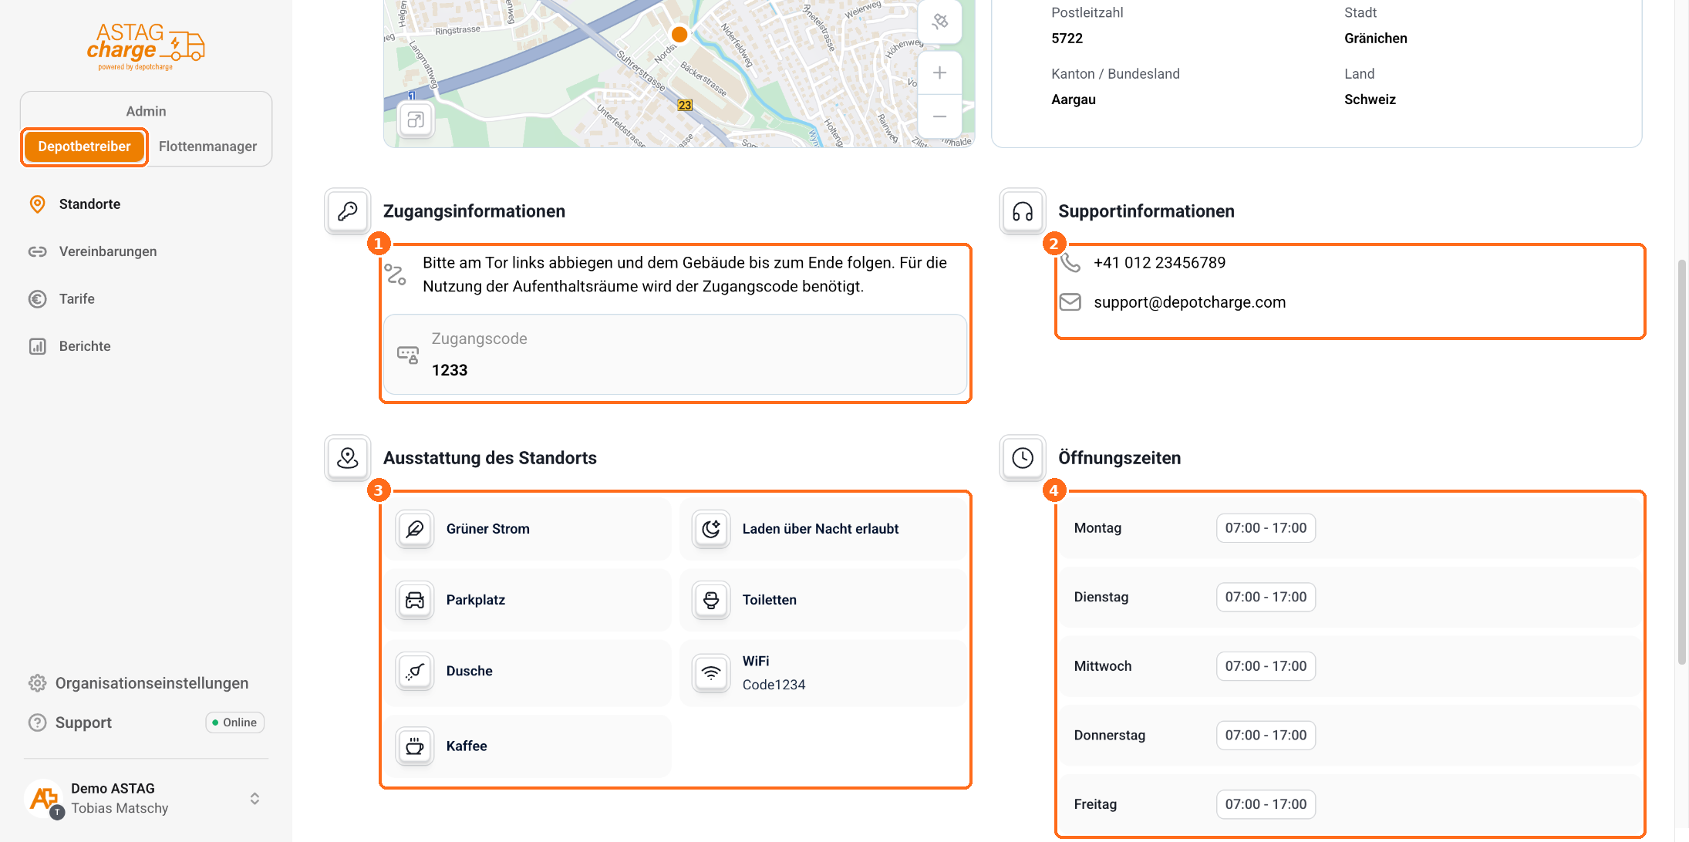Go to Tarife section

pyautogui.click(x=76, y=299)
